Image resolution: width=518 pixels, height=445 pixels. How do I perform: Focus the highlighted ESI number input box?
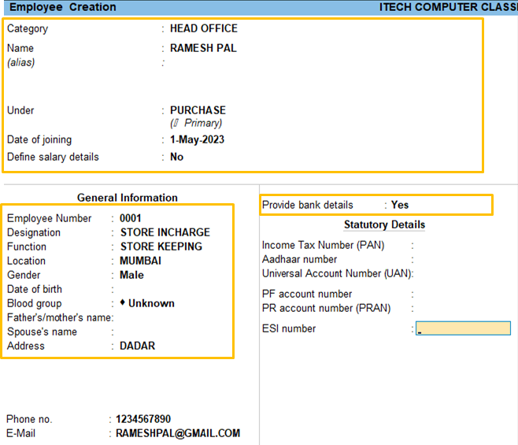(463, 328)
